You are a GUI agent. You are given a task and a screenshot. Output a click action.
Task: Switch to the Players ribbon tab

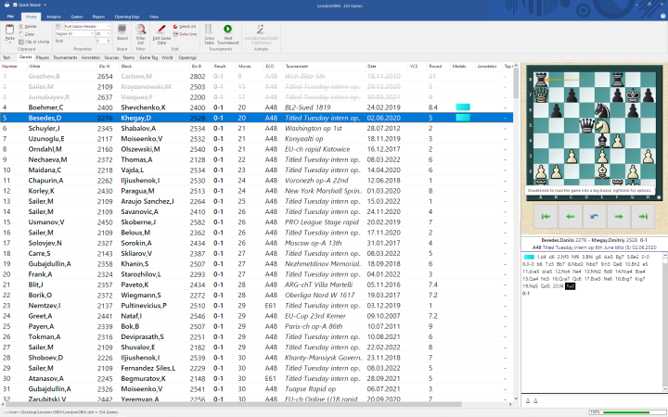[98, 17]
